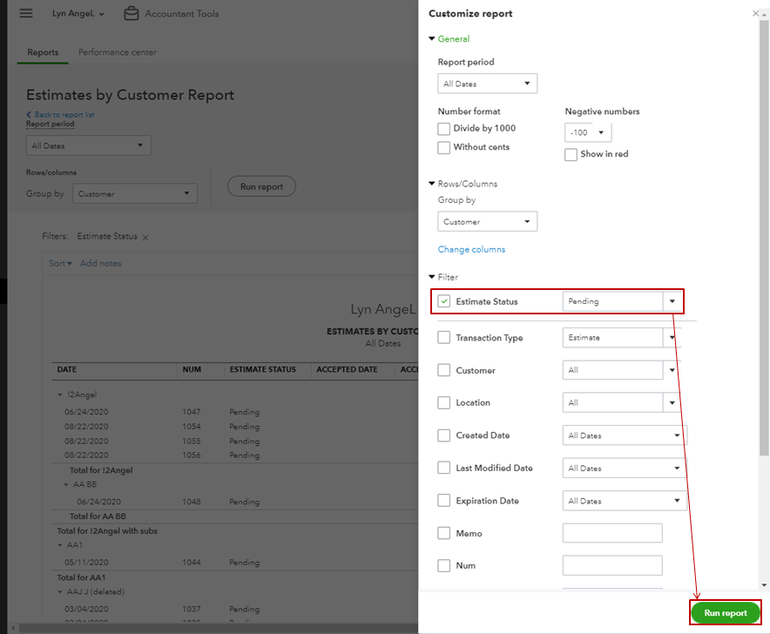The image size is (770, 634).
Task: Open Negative numbers format dropdown
Action: (x=588, y=132)
